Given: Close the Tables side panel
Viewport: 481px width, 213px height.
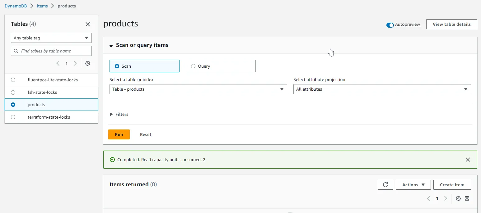Looking at the screenshot, I should 87,24.
